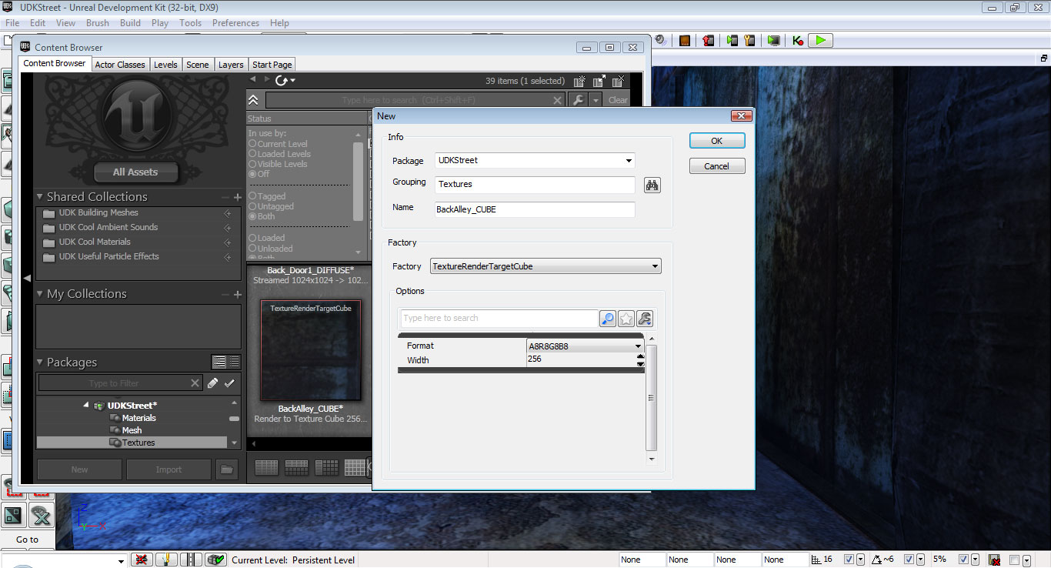Viewport: 1051px width, 568px height.
Task: Click the binoculars browse icon next to Grouping
Action: [652, 185]
